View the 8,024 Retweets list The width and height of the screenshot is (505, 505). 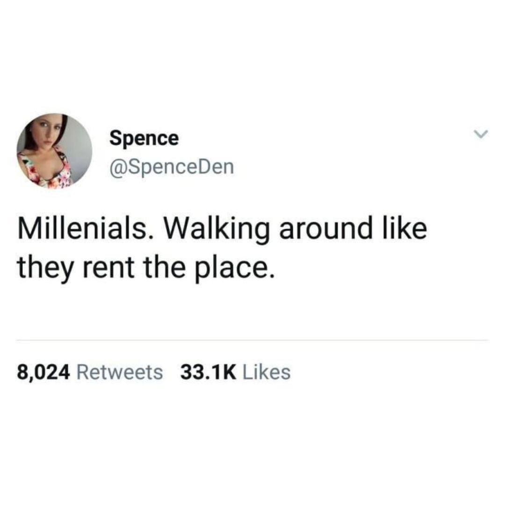[x=90, y=372]
